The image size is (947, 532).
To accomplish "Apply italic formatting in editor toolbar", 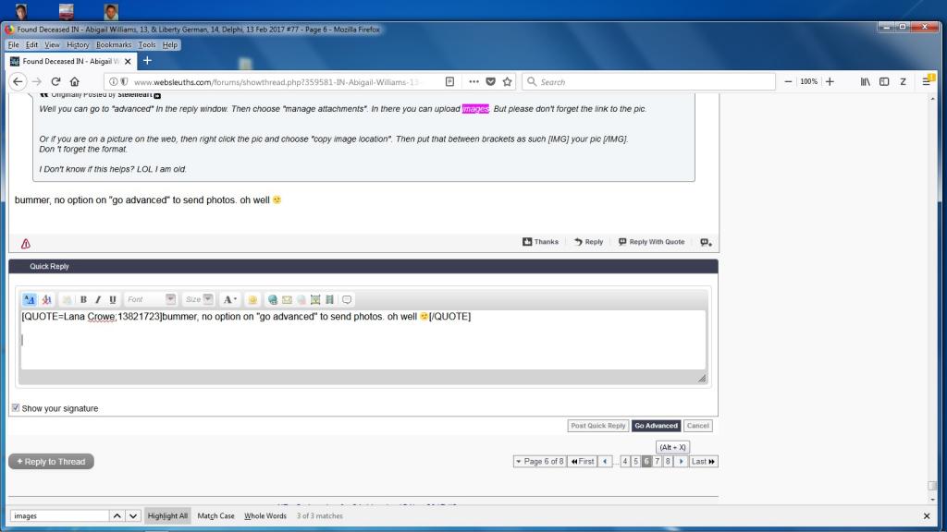I will (97, 299).
